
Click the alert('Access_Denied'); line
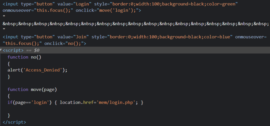coord(37,70)
